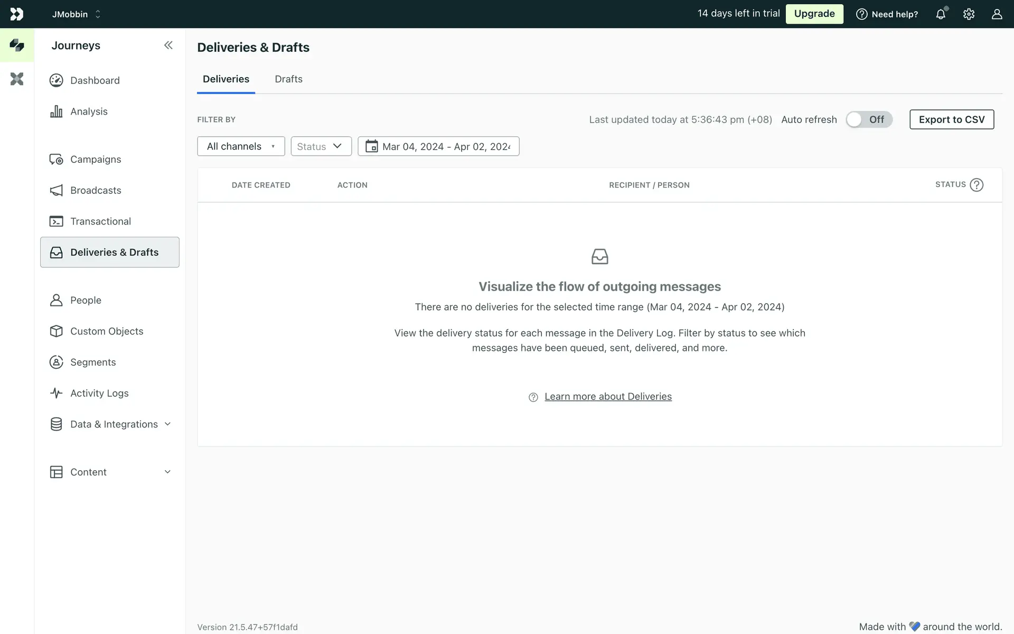Open the user account profile icon
Screen dimensions: 1014x634
tap(997, 14)
